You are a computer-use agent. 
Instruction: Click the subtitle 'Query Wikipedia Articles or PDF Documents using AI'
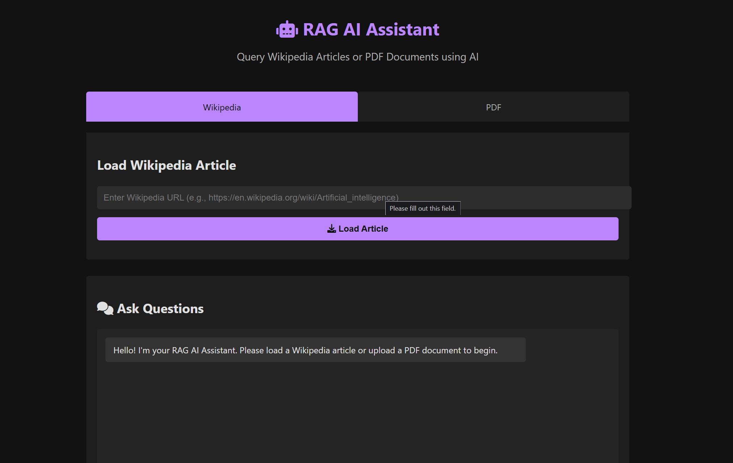coord(358,57)
